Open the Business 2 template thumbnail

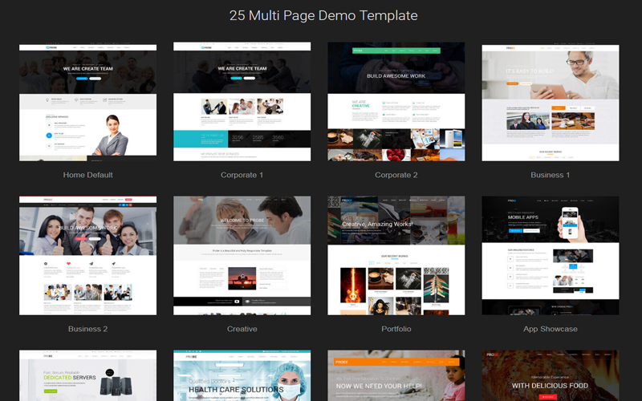click(x=87, y=256)
